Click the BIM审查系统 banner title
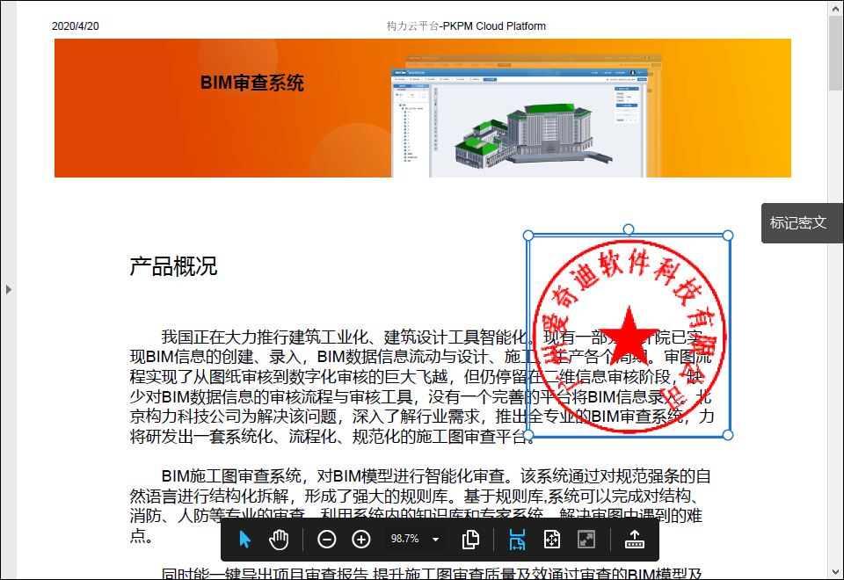This screenshot has height=580, width=844. click(x=252, y=83)
